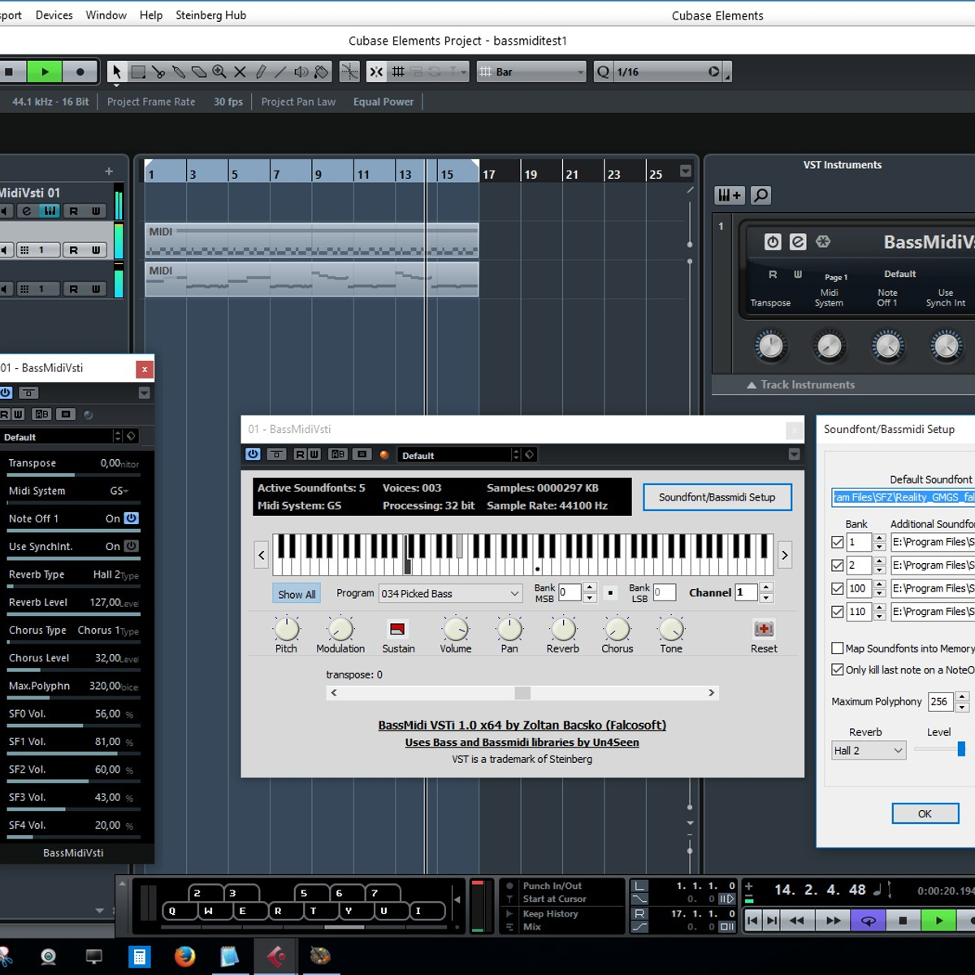Image resolution: width=975 pixels, height=975 pixels.
Task: Open the grid type dropdown showing Bar
Action: point(530,71)
